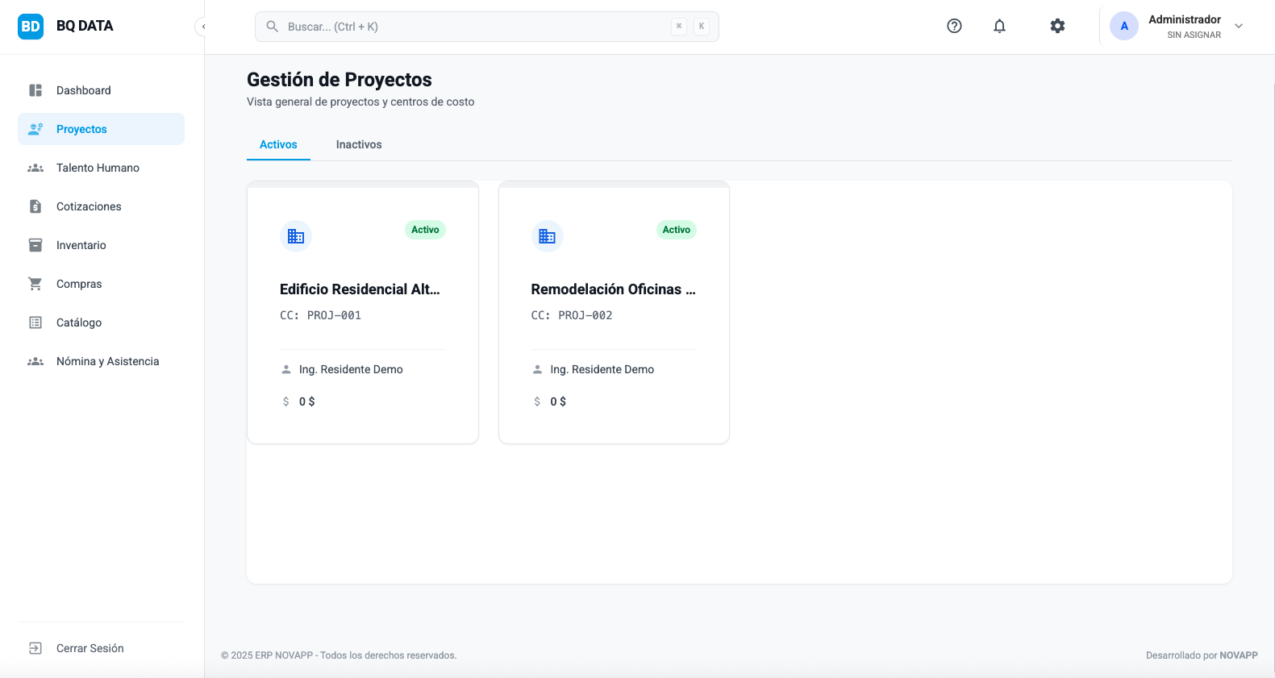Select the Activos tab
This screenshot has height=678, width=1275.
pyautogui.click(x=278, y=144)
